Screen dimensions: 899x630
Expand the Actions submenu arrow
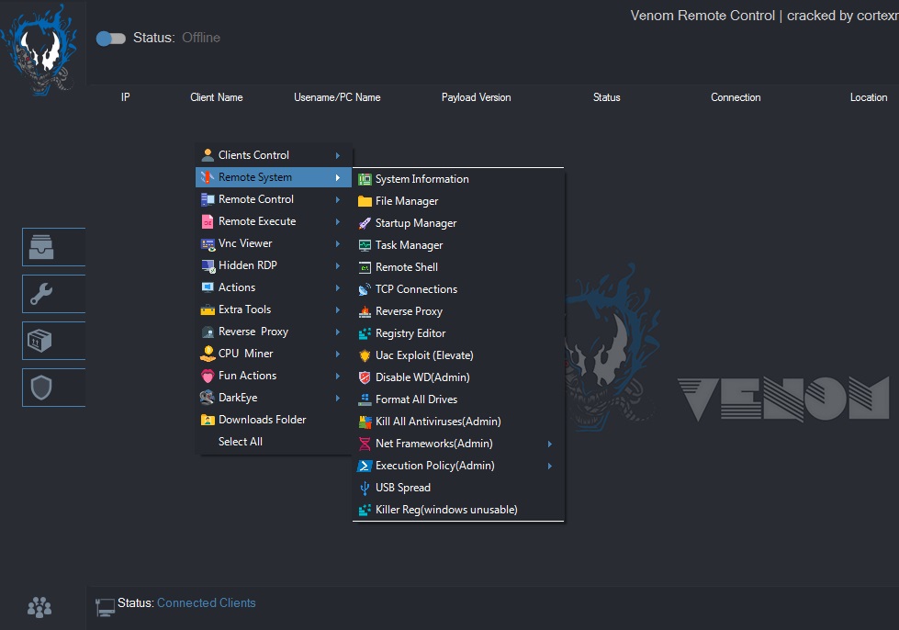pos(338,287)
